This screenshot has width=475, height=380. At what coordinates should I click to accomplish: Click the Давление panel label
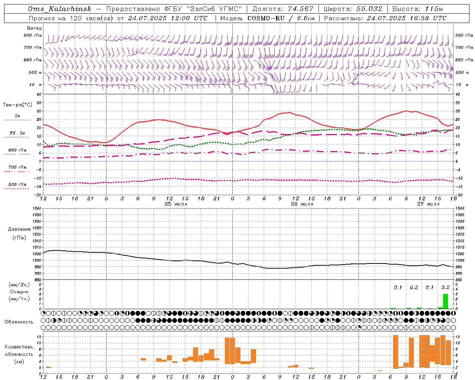[x=19, y=229]
